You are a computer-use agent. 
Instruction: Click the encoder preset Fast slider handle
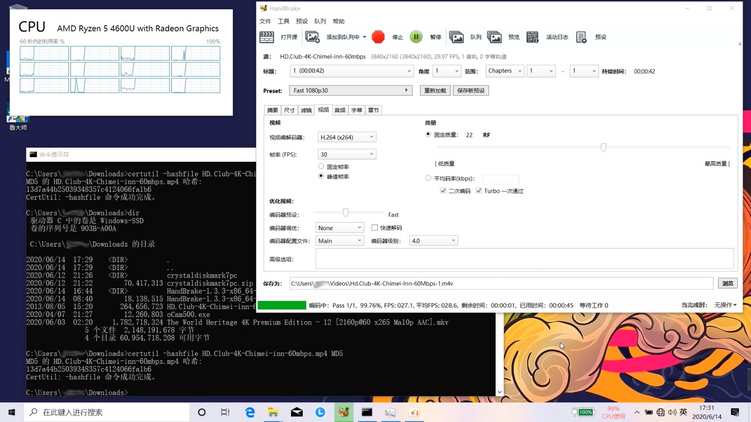tap(346, 213)
